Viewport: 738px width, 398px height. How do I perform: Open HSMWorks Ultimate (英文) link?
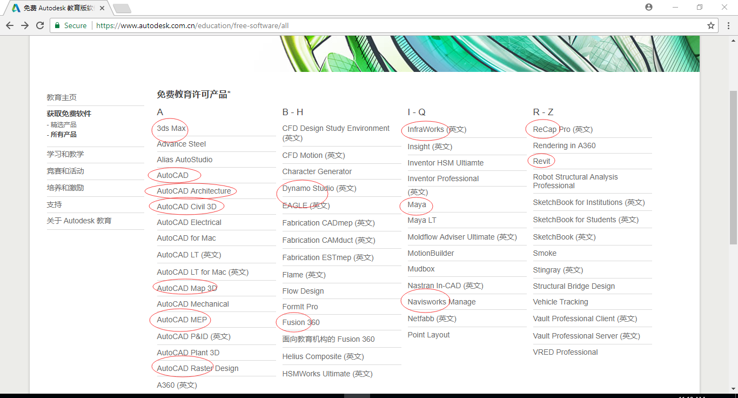327,374
